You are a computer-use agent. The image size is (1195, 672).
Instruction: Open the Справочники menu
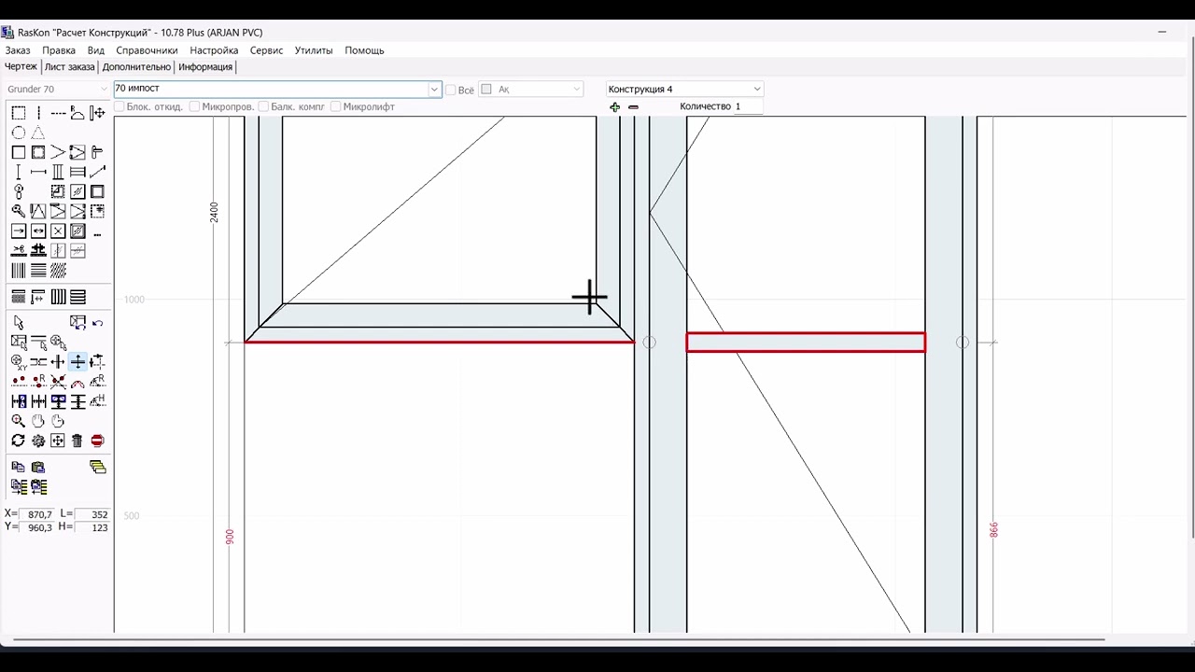click(147, 50)
